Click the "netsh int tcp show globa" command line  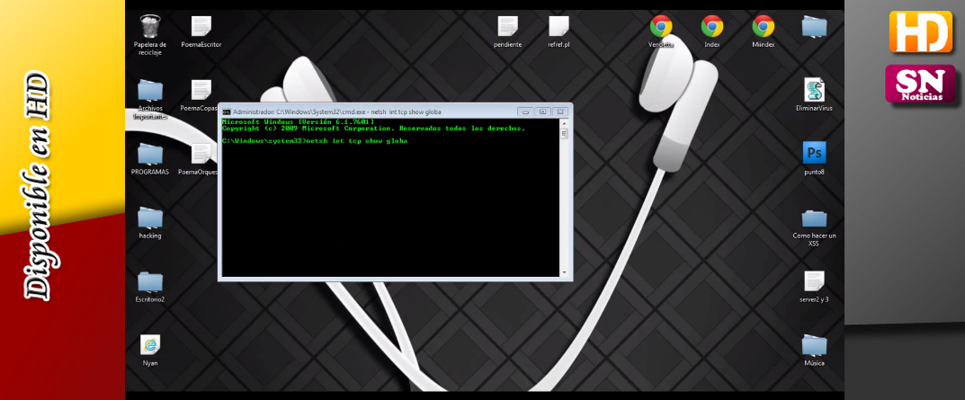coord(315,141)
